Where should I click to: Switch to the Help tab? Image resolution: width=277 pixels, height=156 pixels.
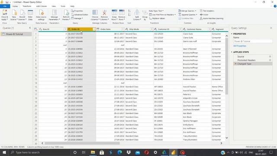coord(72,6)
